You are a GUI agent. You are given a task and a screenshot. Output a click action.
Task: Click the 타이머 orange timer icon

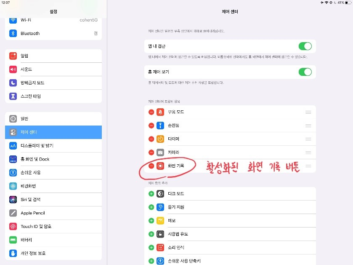(x=160, y=139)
